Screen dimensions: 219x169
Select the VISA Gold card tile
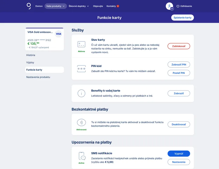(44, 39)
